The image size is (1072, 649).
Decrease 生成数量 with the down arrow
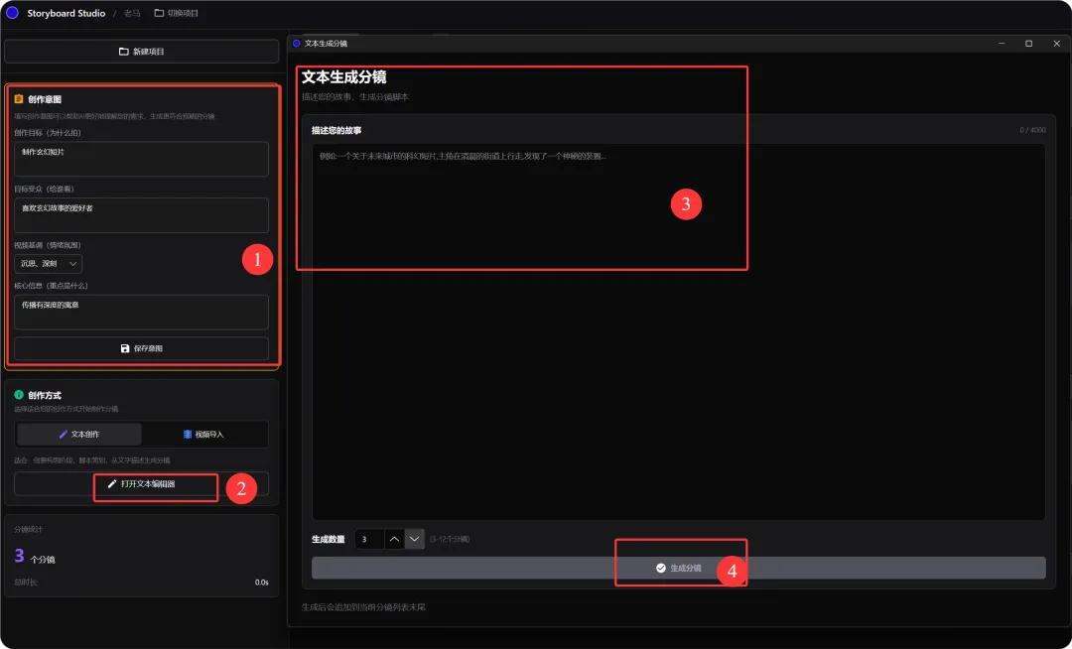[x=414, y=539]
